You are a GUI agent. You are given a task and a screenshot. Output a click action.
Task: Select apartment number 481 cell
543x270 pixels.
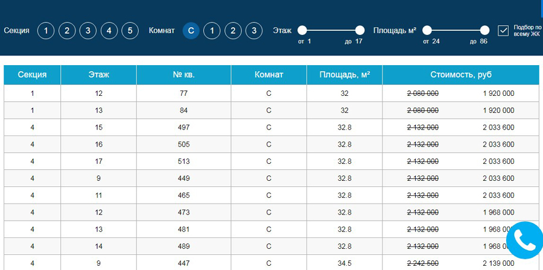184,229
